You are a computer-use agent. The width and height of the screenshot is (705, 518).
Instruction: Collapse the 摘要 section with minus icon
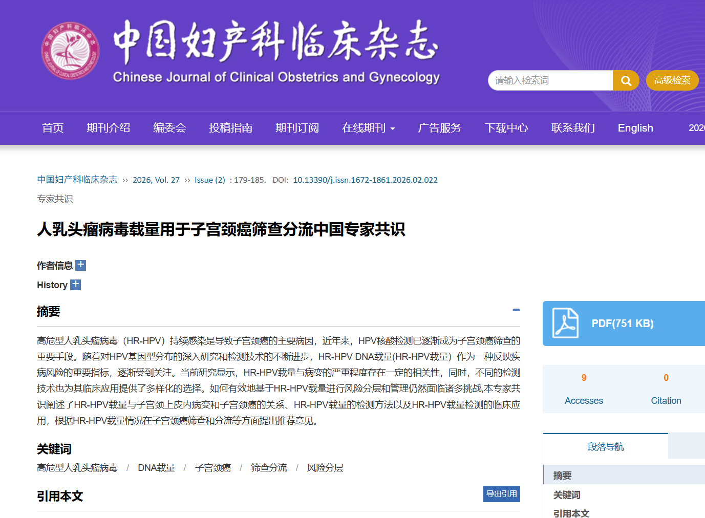pyautogui.click(x=516, y=310)
